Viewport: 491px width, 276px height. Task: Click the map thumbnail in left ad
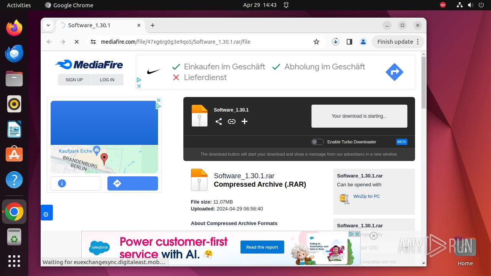click(104, 159)
